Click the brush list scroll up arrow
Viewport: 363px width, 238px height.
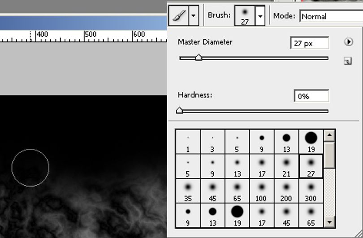tap(329, 136)
